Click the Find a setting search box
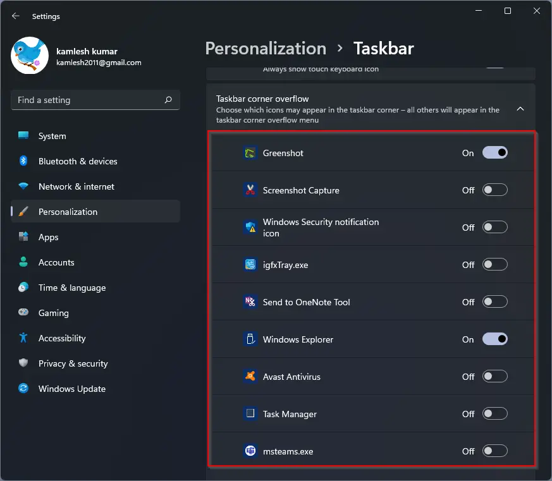This screenshot has height=481, width=552. pyautogui.click(x=95, y=100)
